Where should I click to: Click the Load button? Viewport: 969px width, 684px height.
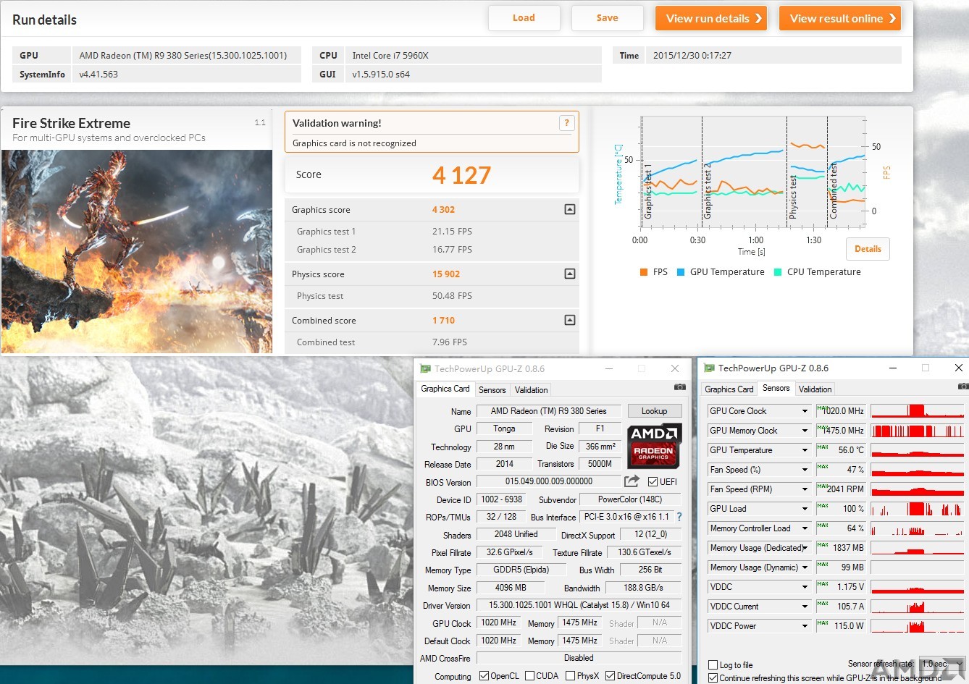524,18
